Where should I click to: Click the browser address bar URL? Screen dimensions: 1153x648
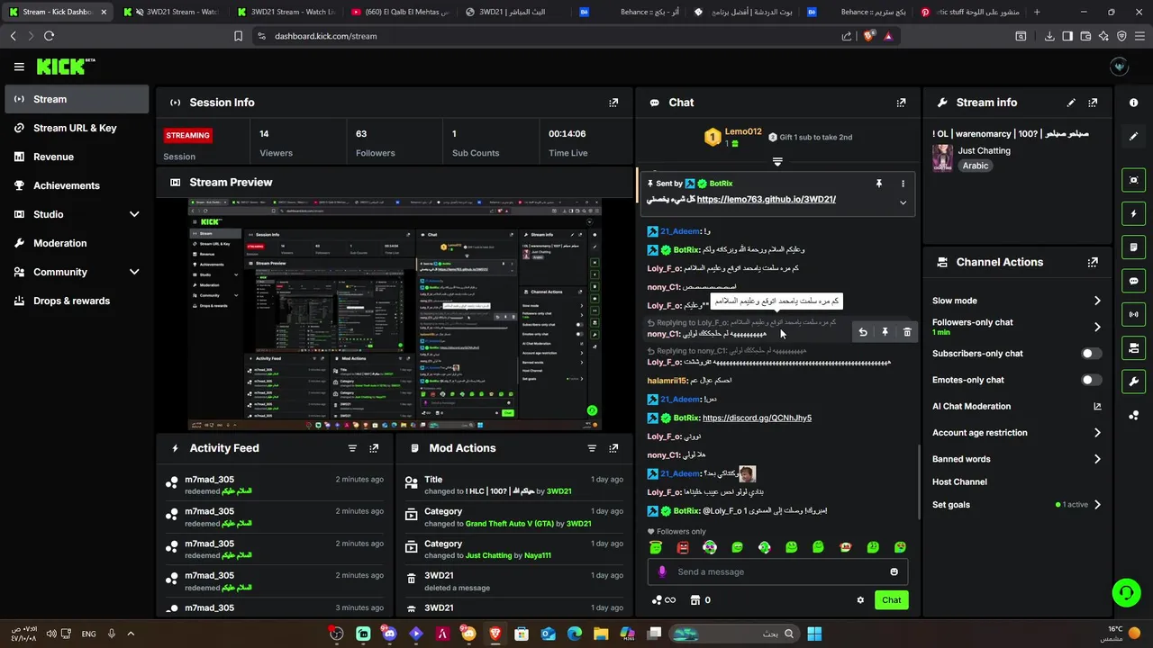tap(326, 36)
